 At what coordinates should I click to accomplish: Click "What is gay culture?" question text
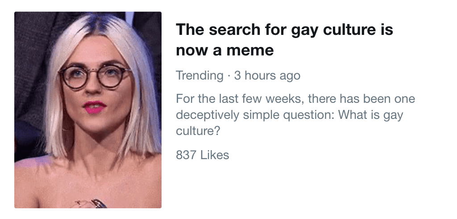point(370,115)
